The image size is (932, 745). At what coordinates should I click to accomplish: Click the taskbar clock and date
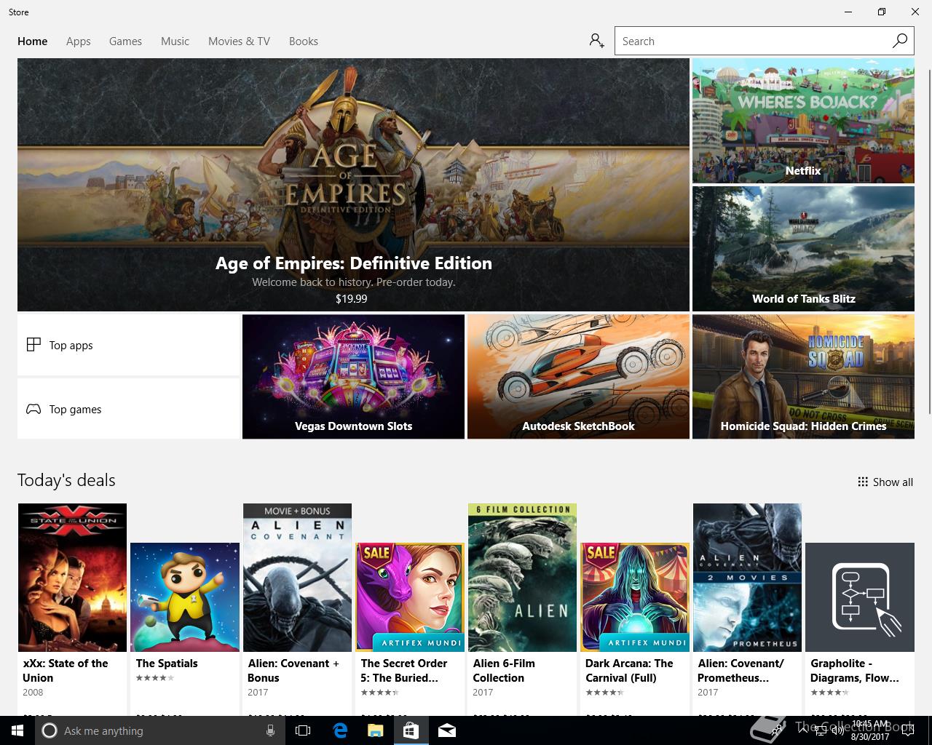point(870,730)
